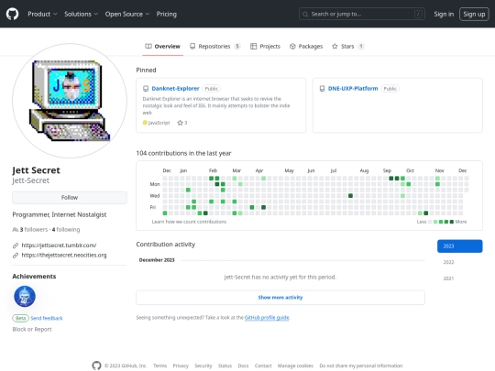
Task: Focus the Search or jump to field
Action: (x=361, y=14)
